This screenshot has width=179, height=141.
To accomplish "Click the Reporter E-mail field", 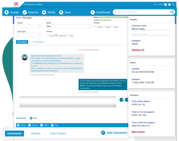I will pyautogui.click(x=151, y=34).
